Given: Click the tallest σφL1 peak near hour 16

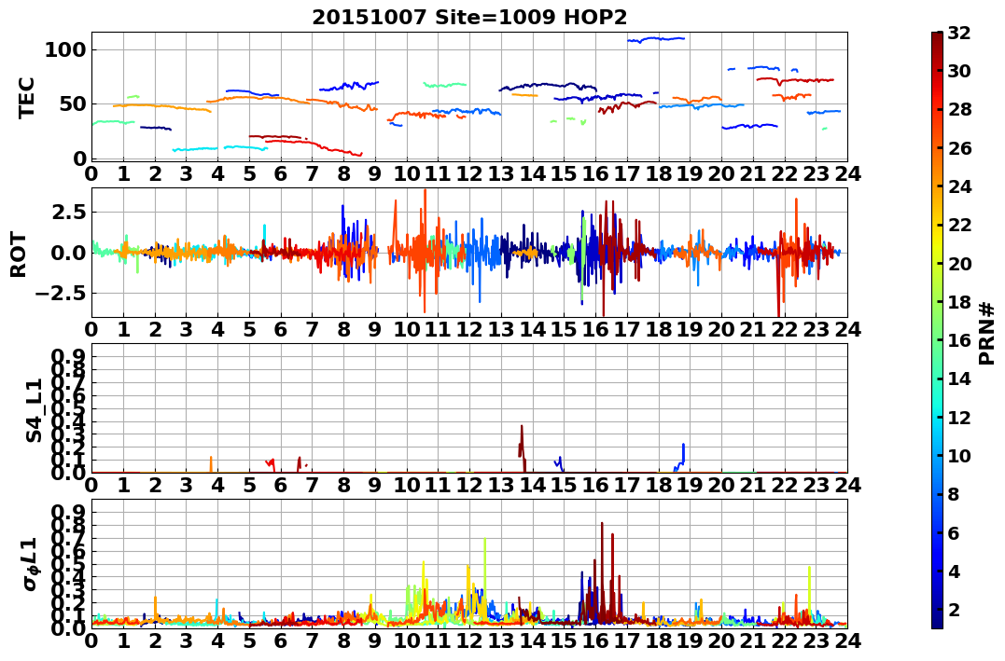Looking at the screenshot, I should pyautogui.click(x=602, y=573).
